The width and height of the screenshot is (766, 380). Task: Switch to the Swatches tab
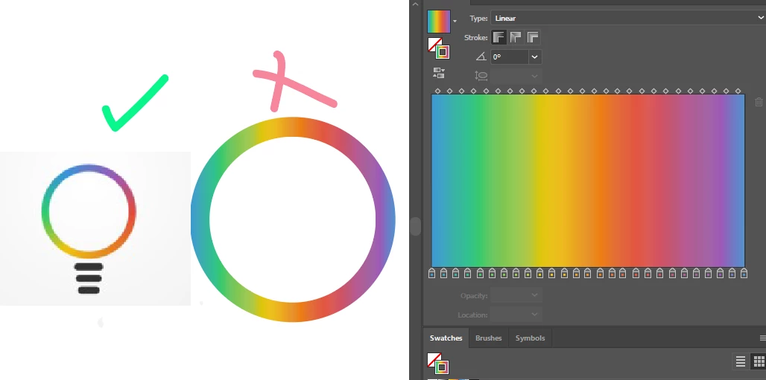446,338
